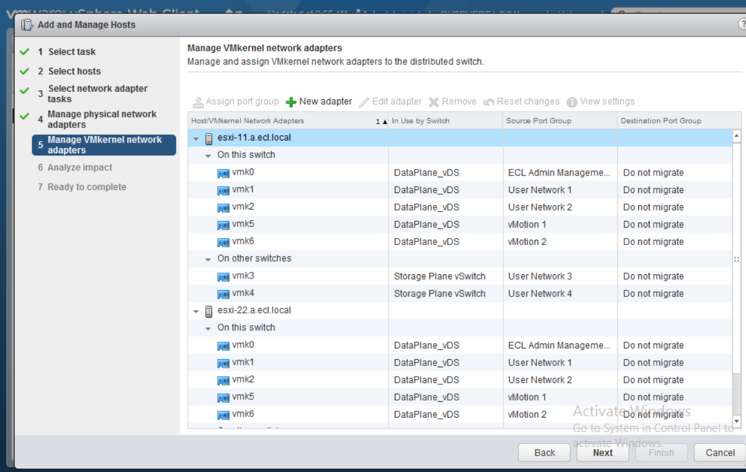This screenshot has width=746, height=472.
Task: Select User Network 4 source port group
Action: 561,294
